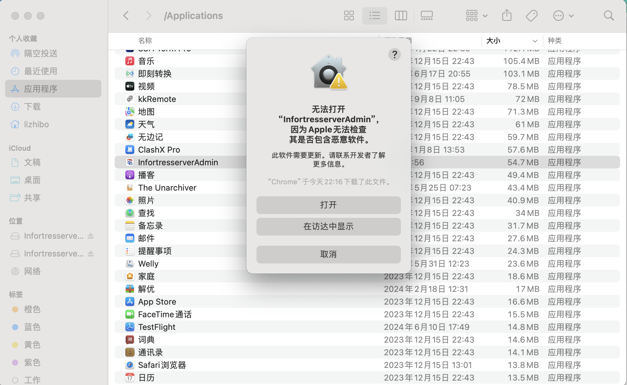
Task: Select list view toggle
Action: point(375,16)
